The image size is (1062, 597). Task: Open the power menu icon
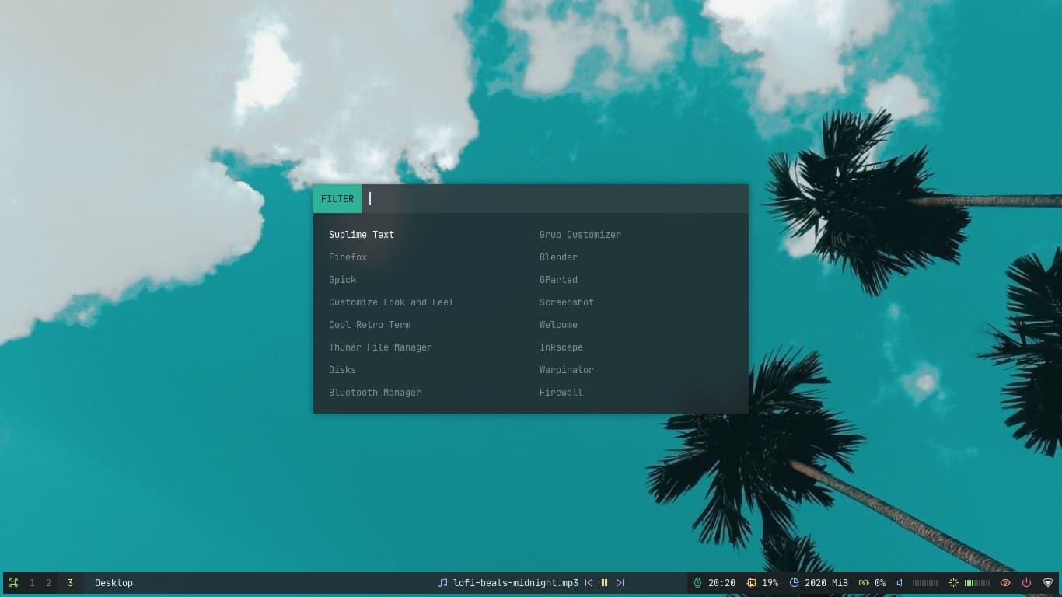(1026, 583)
